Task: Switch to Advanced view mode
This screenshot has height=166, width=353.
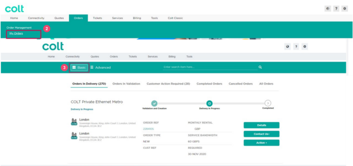Action: coord(103,68)
